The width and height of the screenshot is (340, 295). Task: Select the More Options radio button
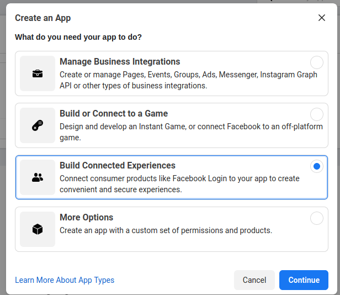[317, 218]
